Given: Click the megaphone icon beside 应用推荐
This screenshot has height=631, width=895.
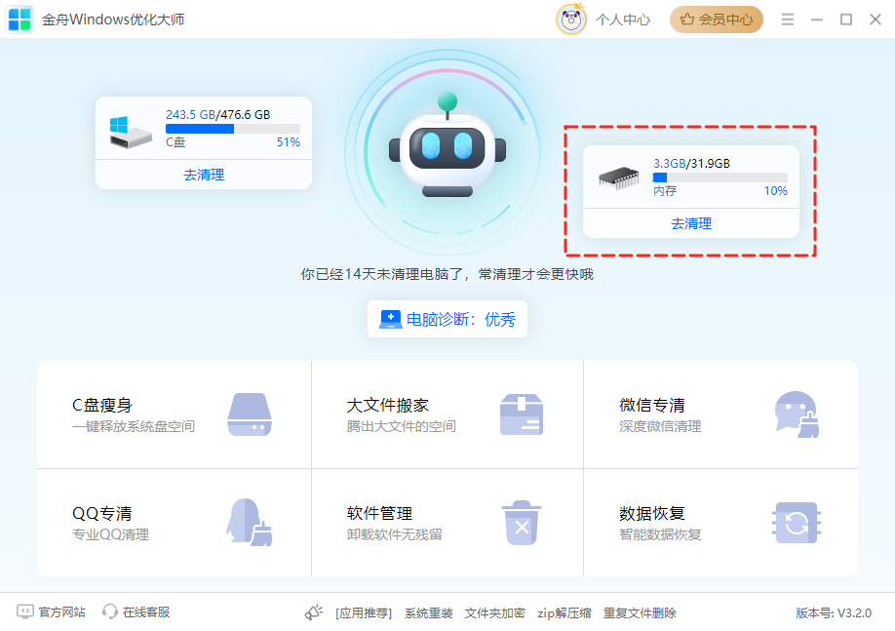Looking at the screenshot, I should 313,612.
